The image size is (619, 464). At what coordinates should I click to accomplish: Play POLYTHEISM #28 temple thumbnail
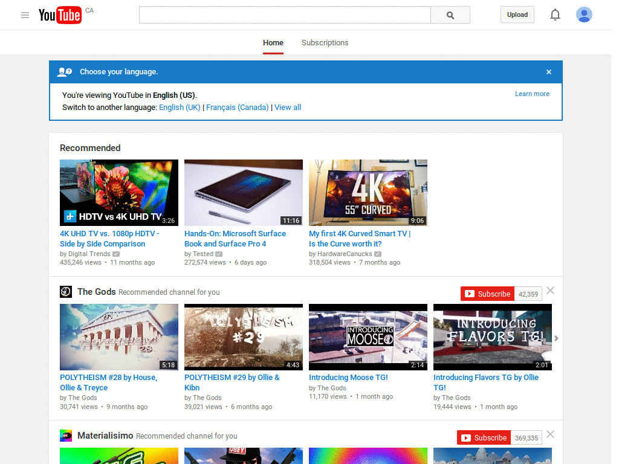click(119, 337)
